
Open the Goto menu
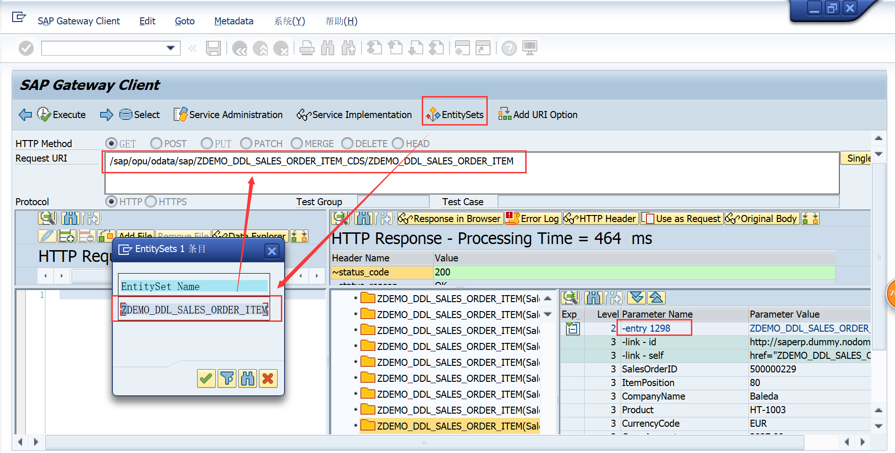(185, 21)
